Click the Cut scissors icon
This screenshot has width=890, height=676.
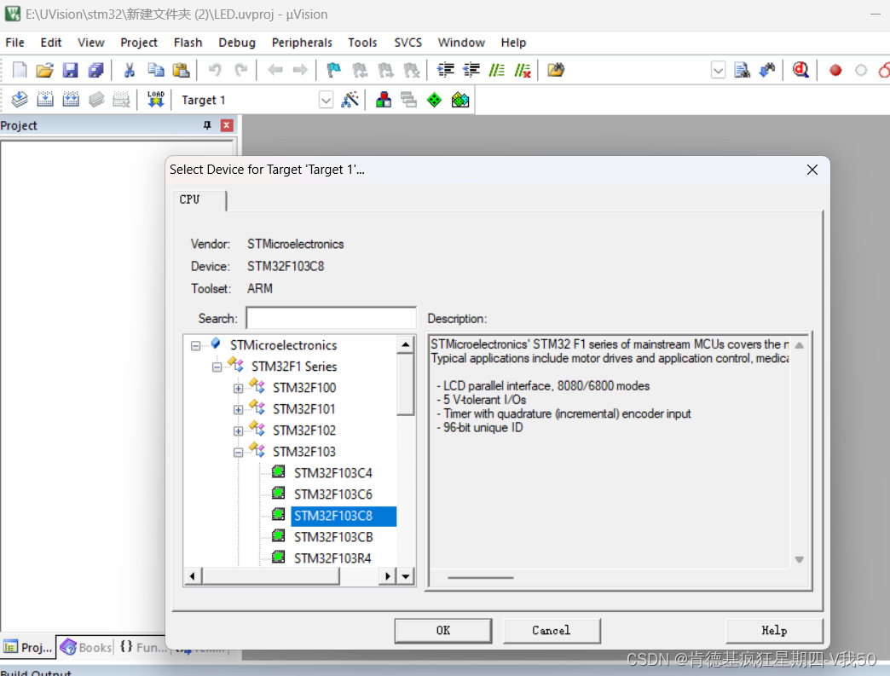[130, 70]
